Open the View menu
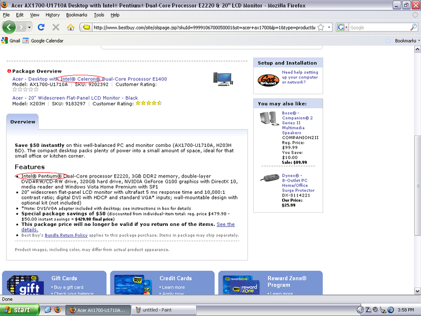Viewport: 421px width, 316px height. (34, 15)
